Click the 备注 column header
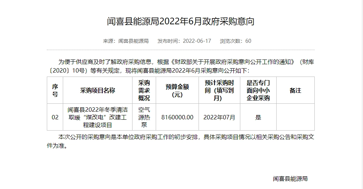This screenshot has height=189, width=363. coord(295,90)
